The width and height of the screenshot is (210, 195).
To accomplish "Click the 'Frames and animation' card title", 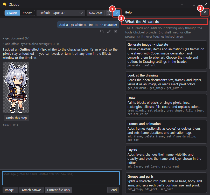I will [x=144, y=124].
